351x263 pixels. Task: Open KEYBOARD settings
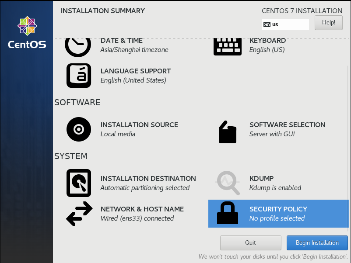[267, 41]
